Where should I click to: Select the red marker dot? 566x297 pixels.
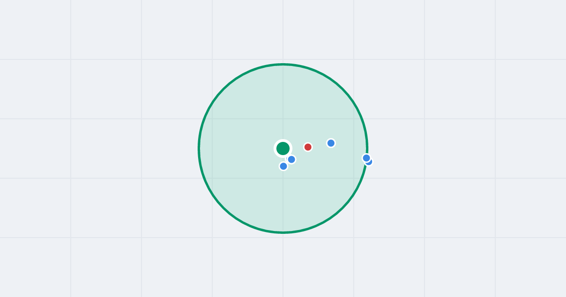click(308, 147)
